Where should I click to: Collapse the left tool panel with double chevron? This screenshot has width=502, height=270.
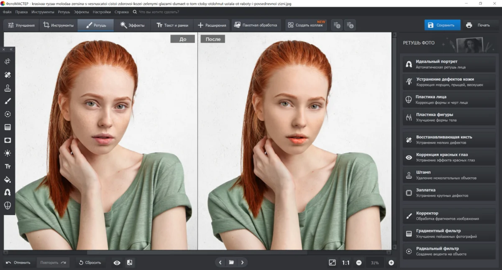point(11,49)
